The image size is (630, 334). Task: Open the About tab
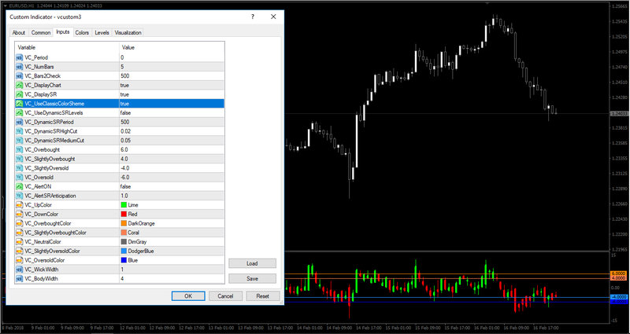[x=18, y=33]
